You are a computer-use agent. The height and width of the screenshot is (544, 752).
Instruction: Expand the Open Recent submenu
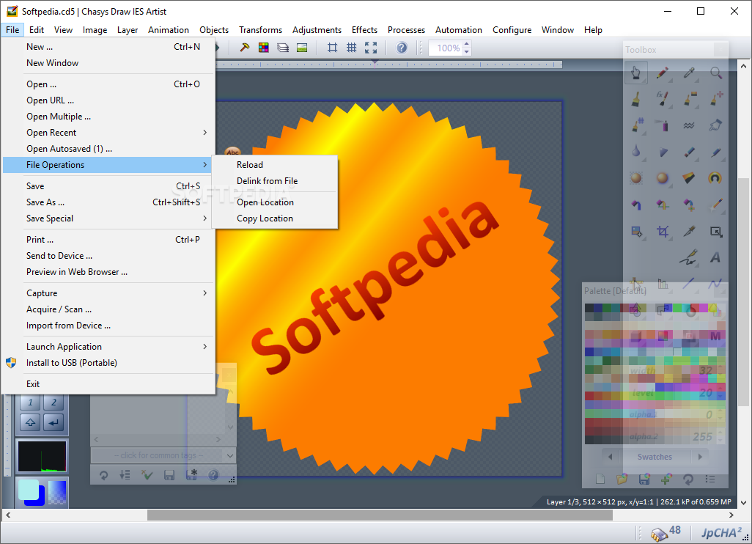[108, 133]
